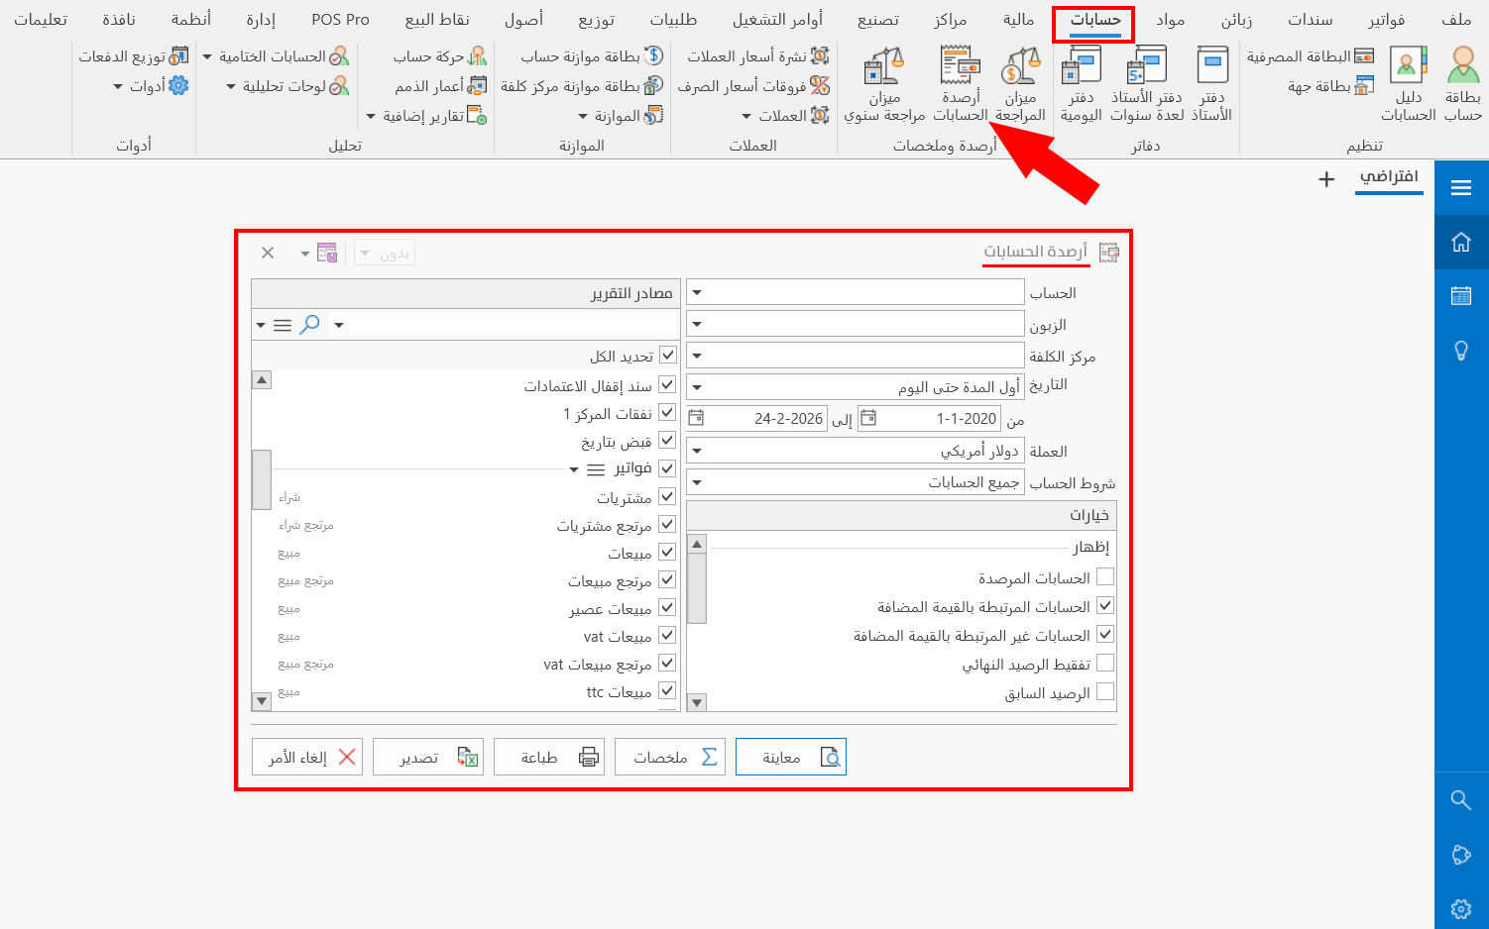The height and width of the screenshot is (929, 1489).
Task: Uncheck سند إقفال الاعتمادات
Action: coord(667,385)
